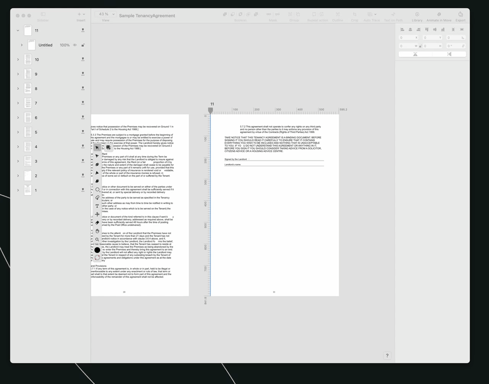Expand artboard 8 in the sidebar

[x=18, y=89]
